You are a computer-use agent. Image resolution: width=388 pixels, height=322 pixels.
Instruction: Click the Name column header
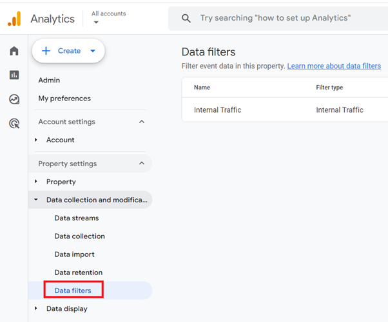click(x=202, y=88)
